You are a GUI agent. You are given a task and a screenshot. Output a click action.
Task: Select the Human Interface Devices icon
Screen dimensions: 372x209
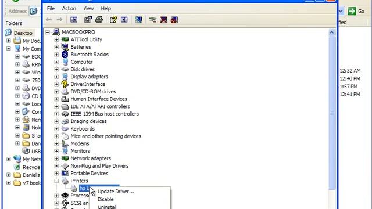[x=65, y=99]
